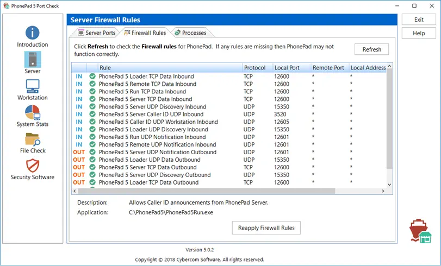
Task: Click the ship and store logo icon
Action: click(x=420, y=231)
